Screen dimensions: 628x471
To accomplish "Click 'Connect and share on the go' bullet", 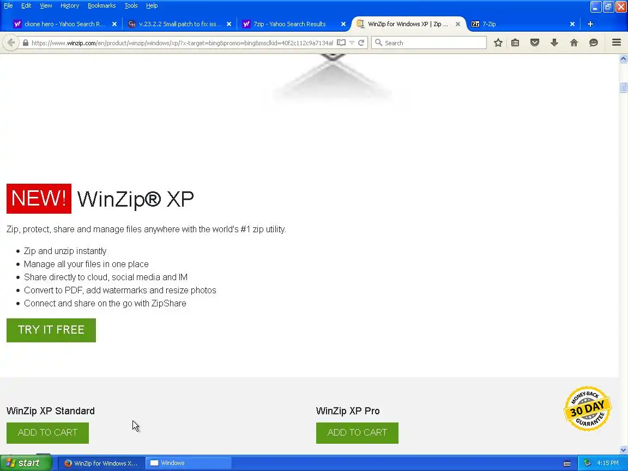I will 105,304.
